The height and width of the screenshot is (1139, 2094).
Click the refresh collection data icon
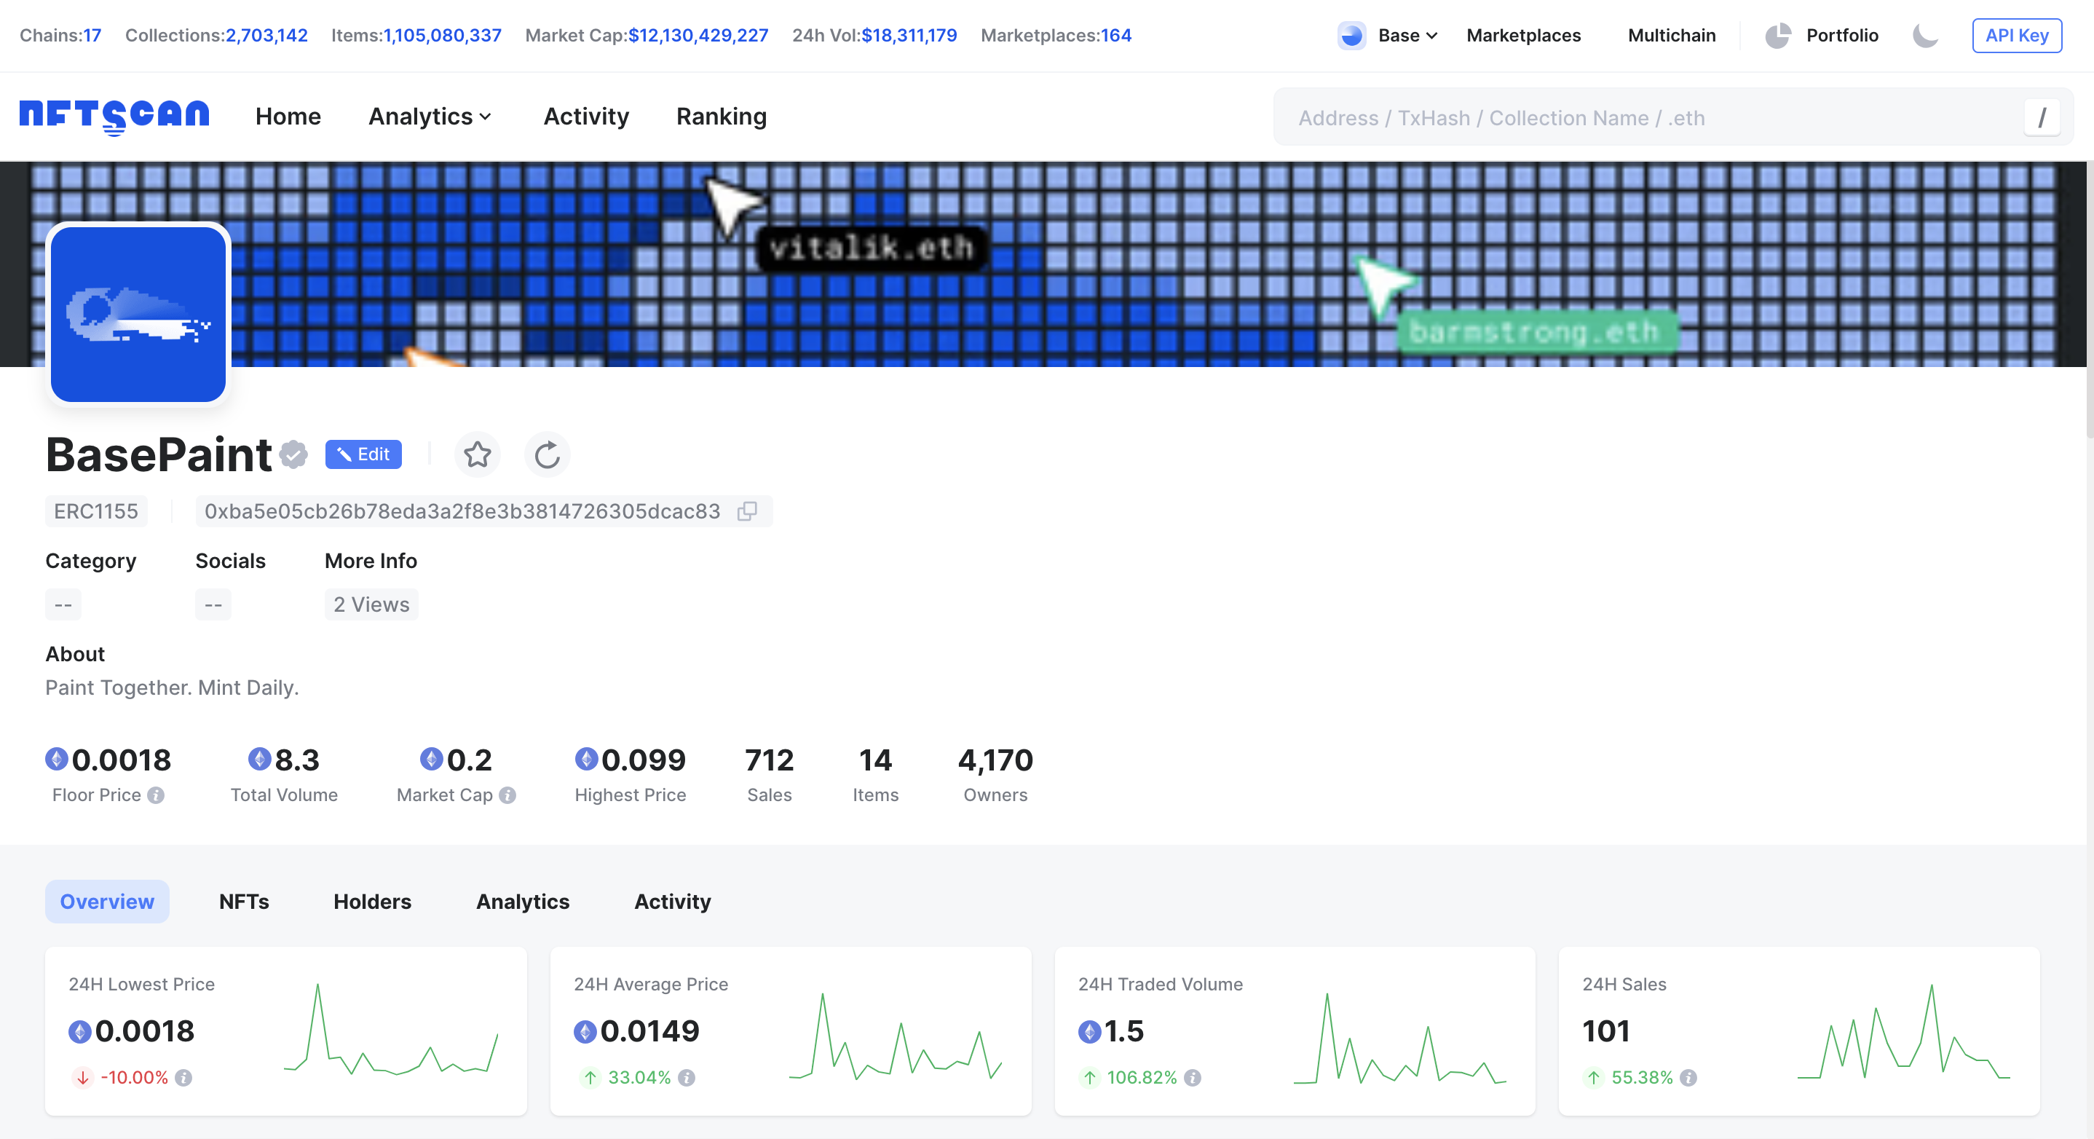(x=547, y=454)
